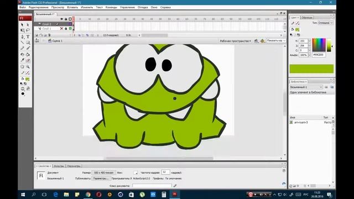The image size is (354, 199).
Task: Select the Pen tool
Action: 22,36
